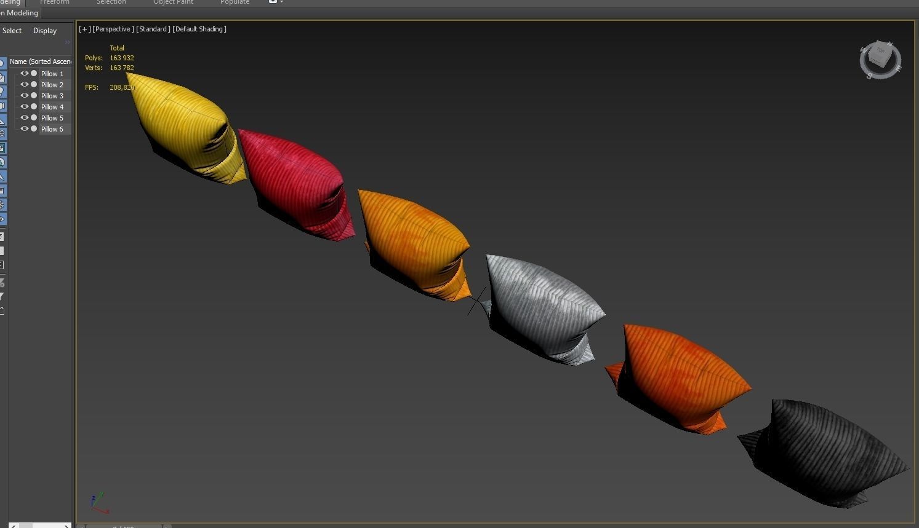
Task: Toggle the round dot icon next to Pillow 4
Action: 34,106
